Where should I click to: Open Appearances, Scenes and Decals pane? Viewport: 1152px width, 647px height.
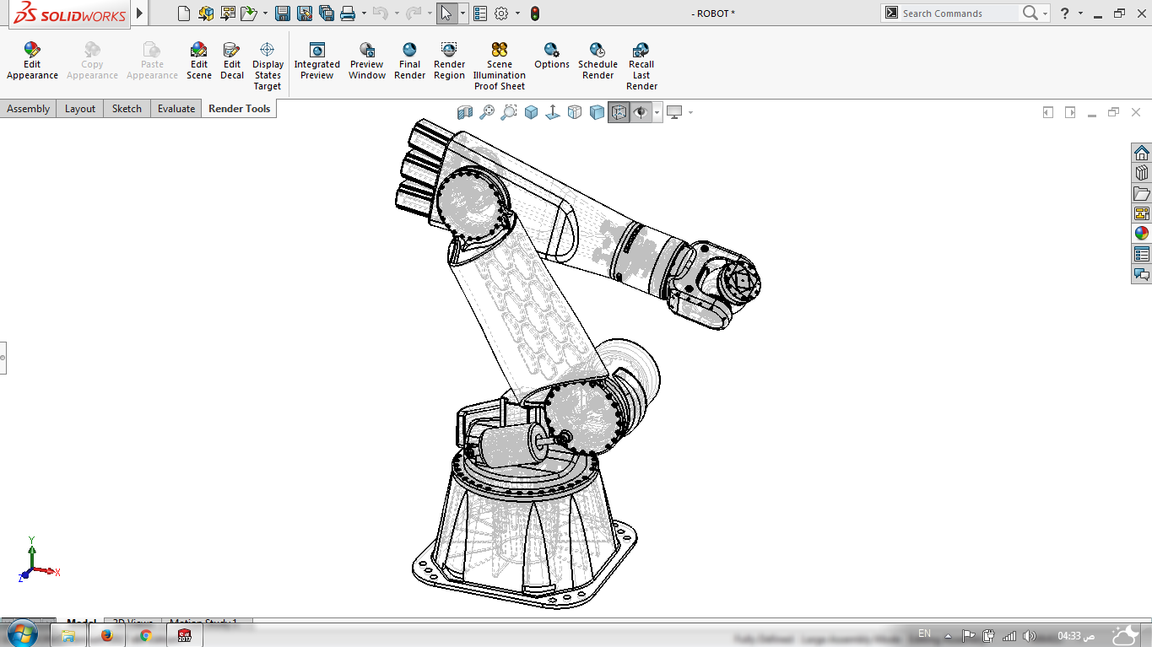(x=1142, y=233)
